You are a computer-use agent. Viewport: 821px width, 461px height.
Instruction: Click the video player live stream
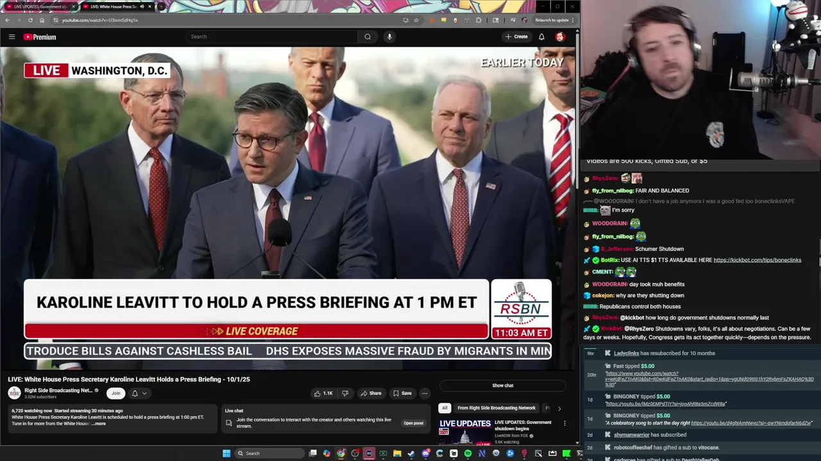[288, 208]
